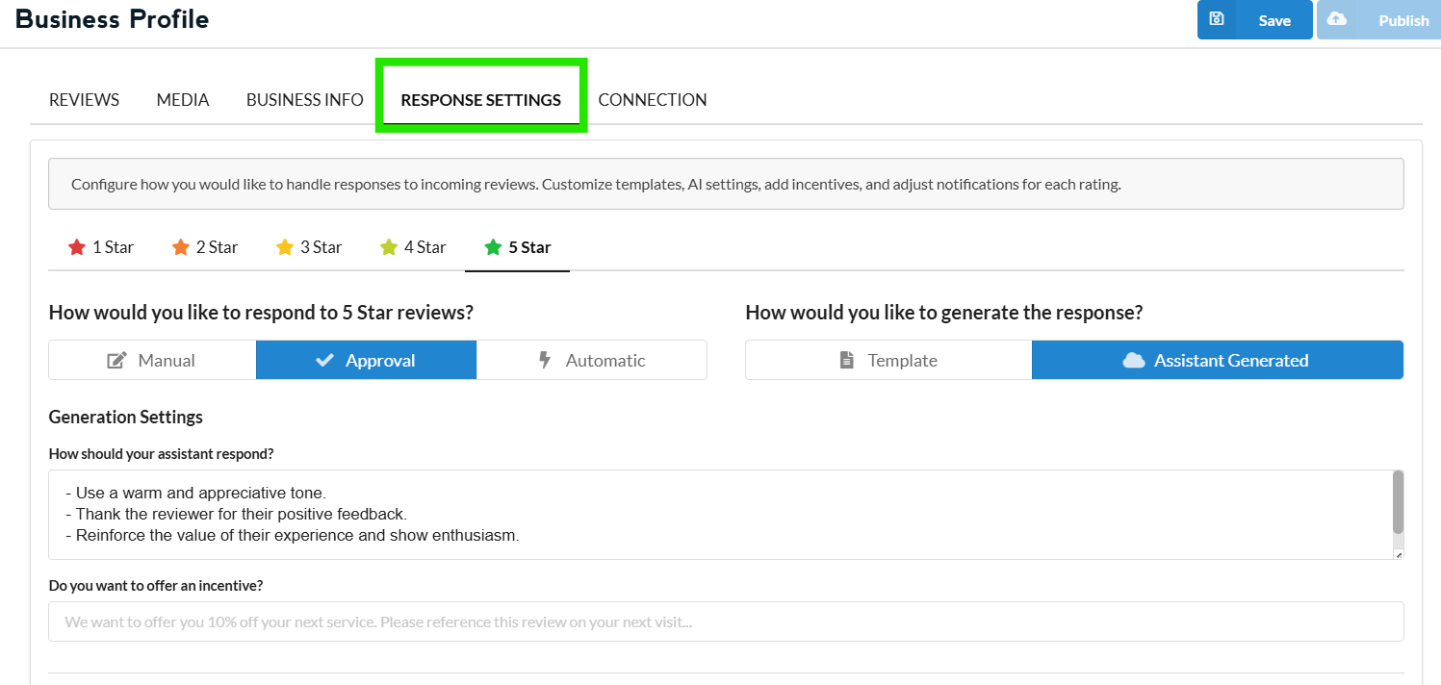Screen dimensions: 1441x685
Task: Select Approval response mode
Action: coord(366,361)
